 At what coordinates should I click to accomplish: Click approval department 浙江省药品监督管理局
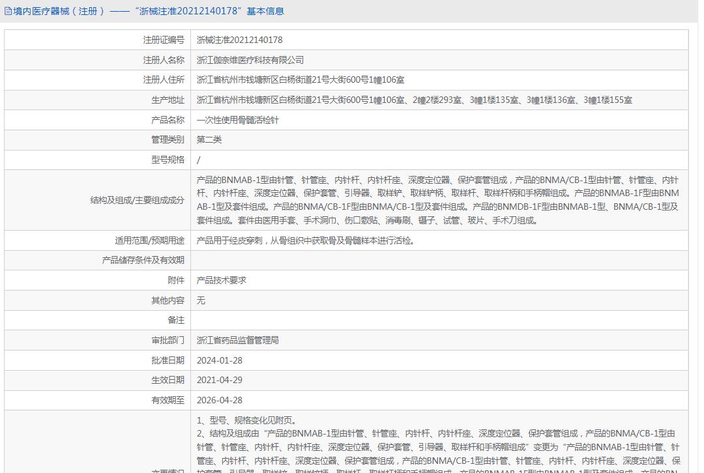tap(238, 340)
